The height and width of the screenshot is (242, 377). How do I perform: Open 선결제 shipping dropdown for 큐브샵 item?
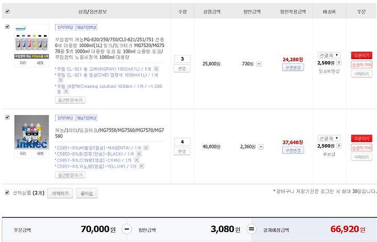[329, 139]
